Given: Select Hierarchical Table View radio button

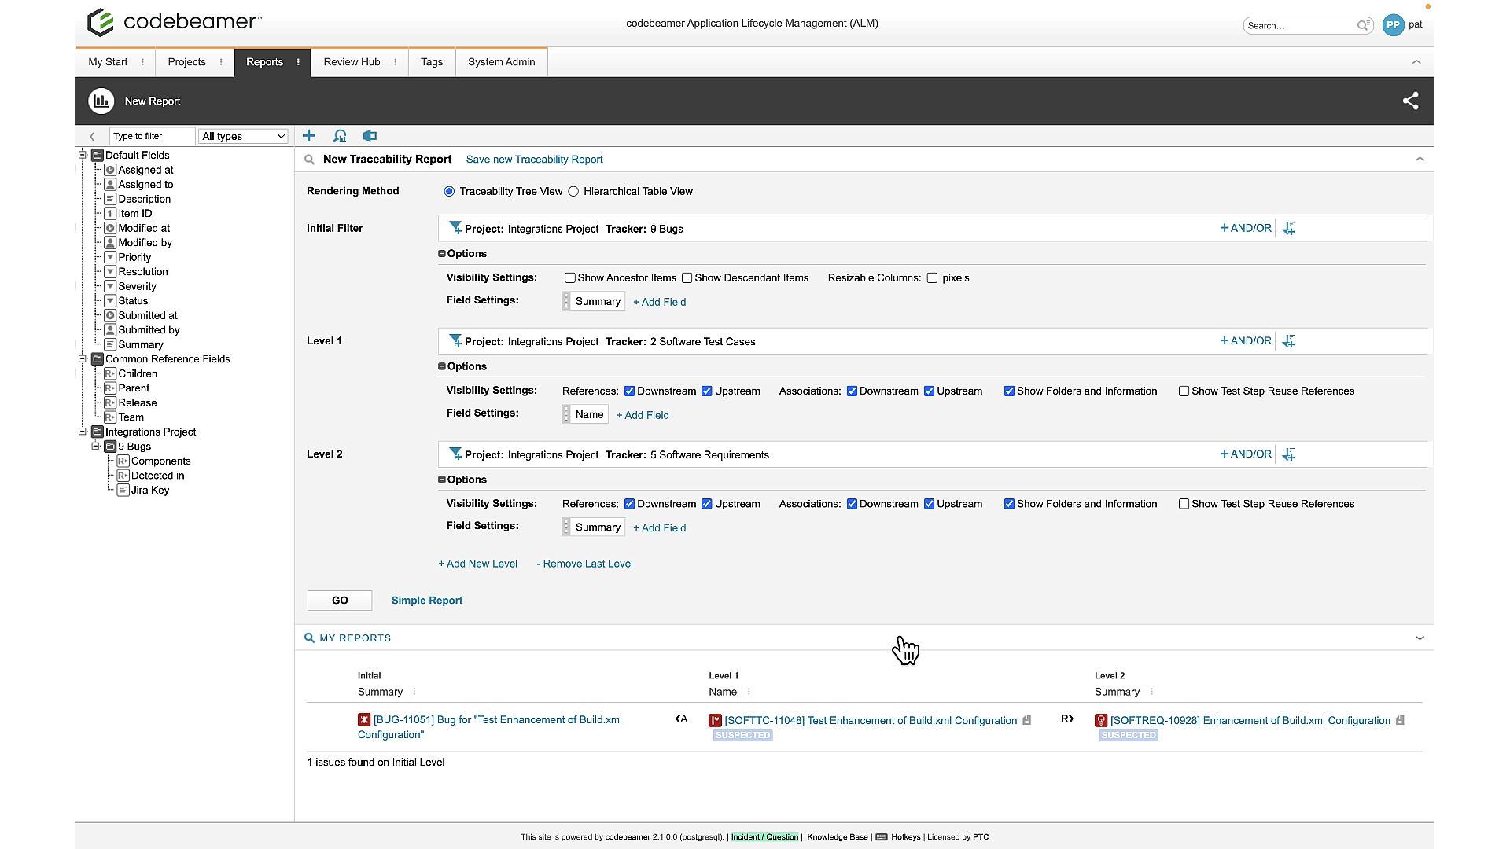Looking at the screenshot, I should pyautogui.click(x=573, y=191).
